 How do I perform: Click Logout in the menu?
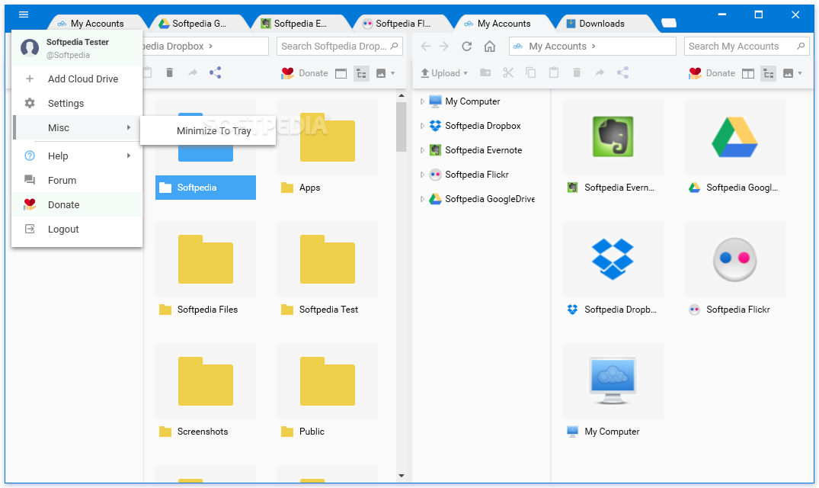pos(77,230)
